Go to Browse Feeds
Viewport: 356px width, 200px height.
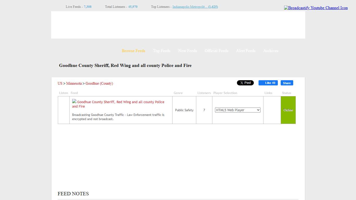point(133,51)
